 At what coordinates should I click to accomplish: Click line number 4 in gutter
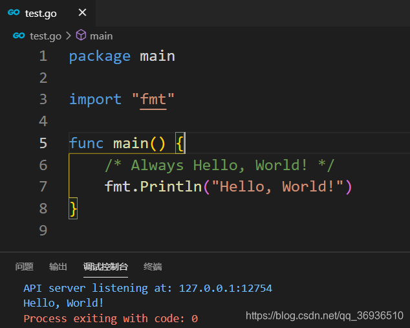43,122
